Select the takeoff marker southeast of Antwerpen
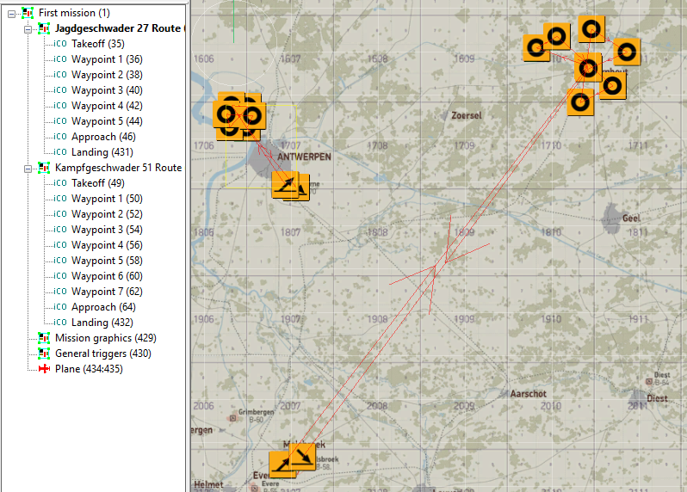Image resolution: width=687 pixels, height=492 pixels. [x=285, y=185]
